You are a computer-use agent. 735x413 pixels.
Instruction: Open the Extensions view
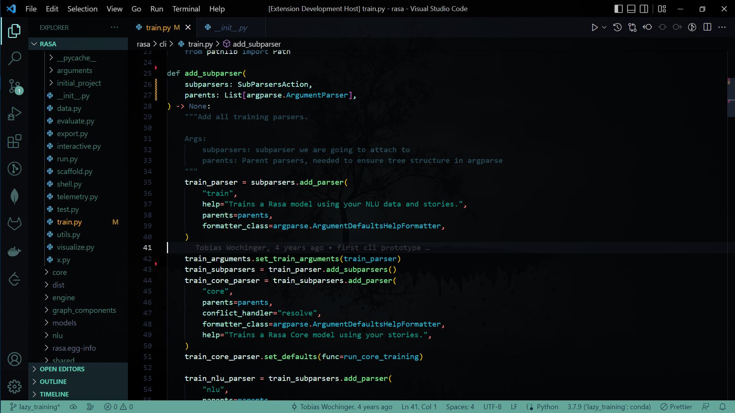tap(15, 141)
